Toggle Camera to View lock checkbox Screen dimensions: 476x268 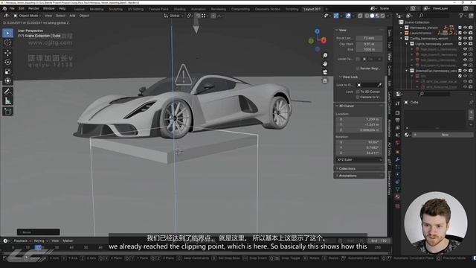[x=358, y=98]
